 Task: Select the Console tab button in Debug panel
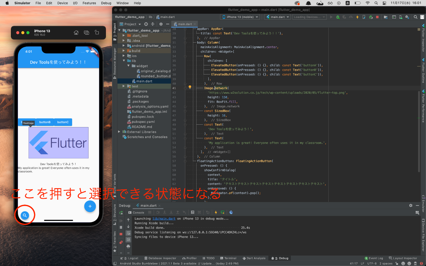click(136, 212)
